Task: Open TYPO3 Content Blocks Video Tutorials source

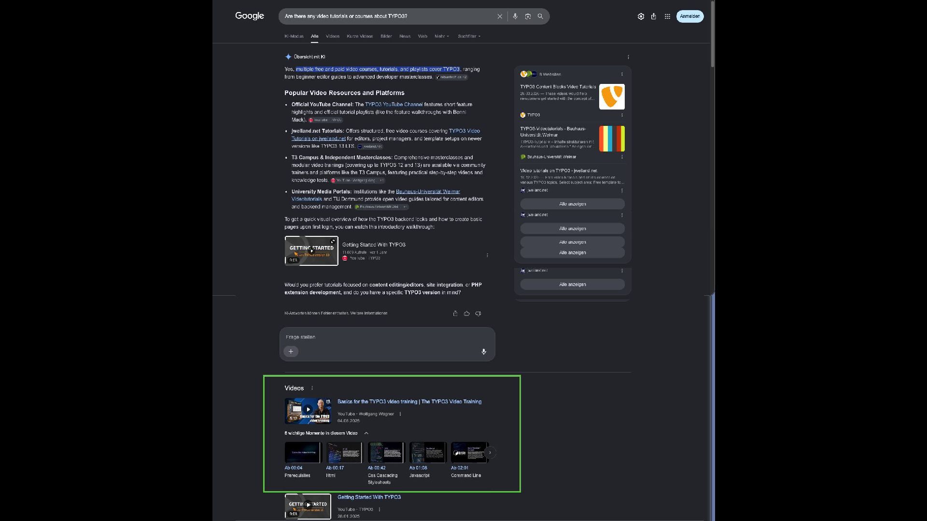Action: (558, 87)
